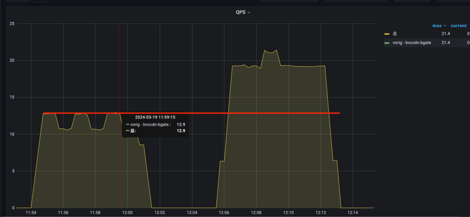470x217 pixels.
Task: Click the 25 label on y-axis
Action: (12, 23)
